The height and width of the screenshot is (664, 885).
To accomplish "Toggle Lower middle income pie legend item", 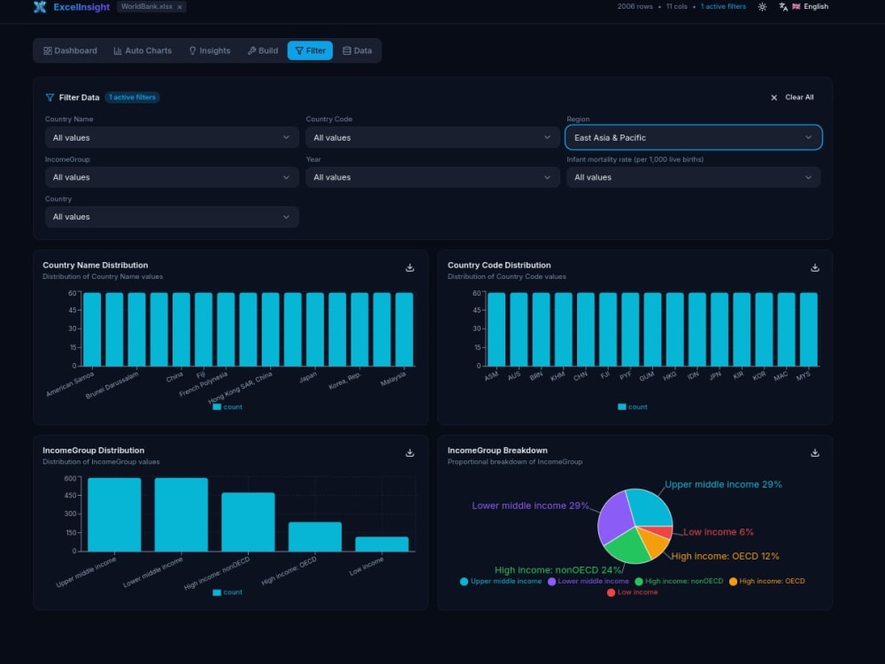I will 589,581.
